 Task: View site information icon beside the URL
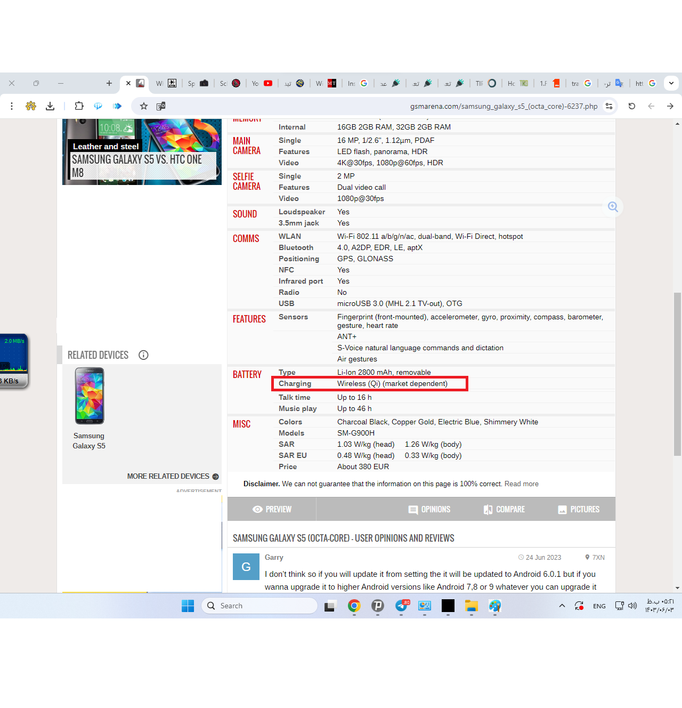point(609,106)
